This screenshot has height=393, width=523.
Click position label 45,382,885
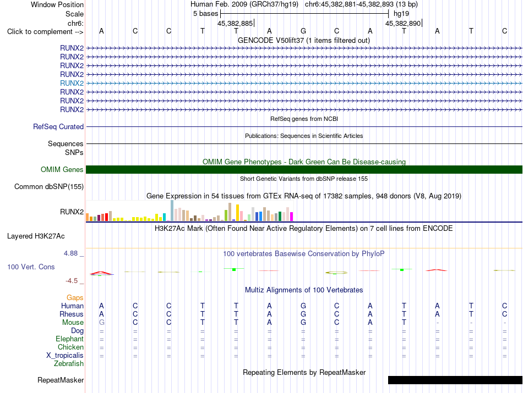235,23
